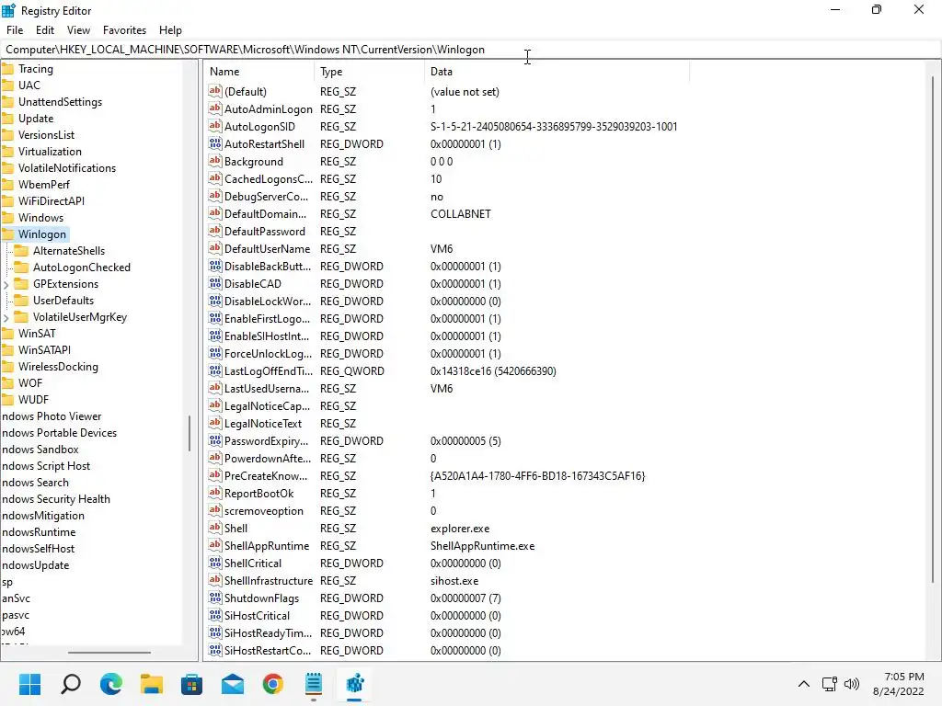This screenshot has height=706, width=942.
Task: Open the Help menu
Action: point(170,30)
